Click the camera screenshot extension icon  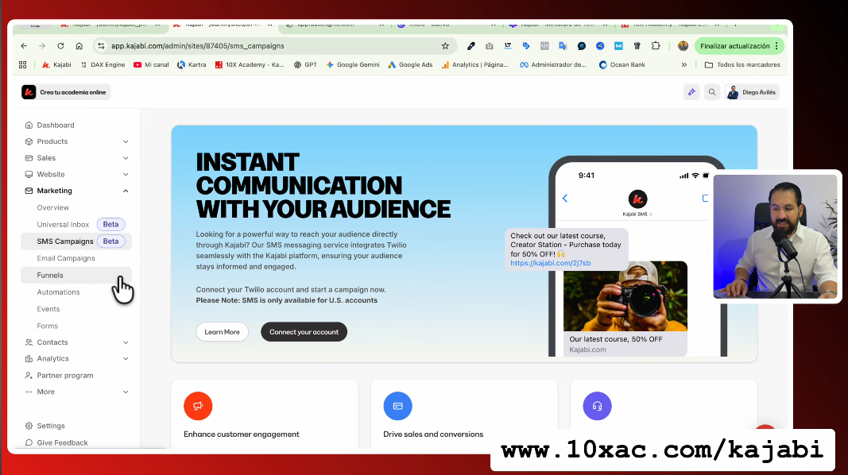click(x=490, y=46)
